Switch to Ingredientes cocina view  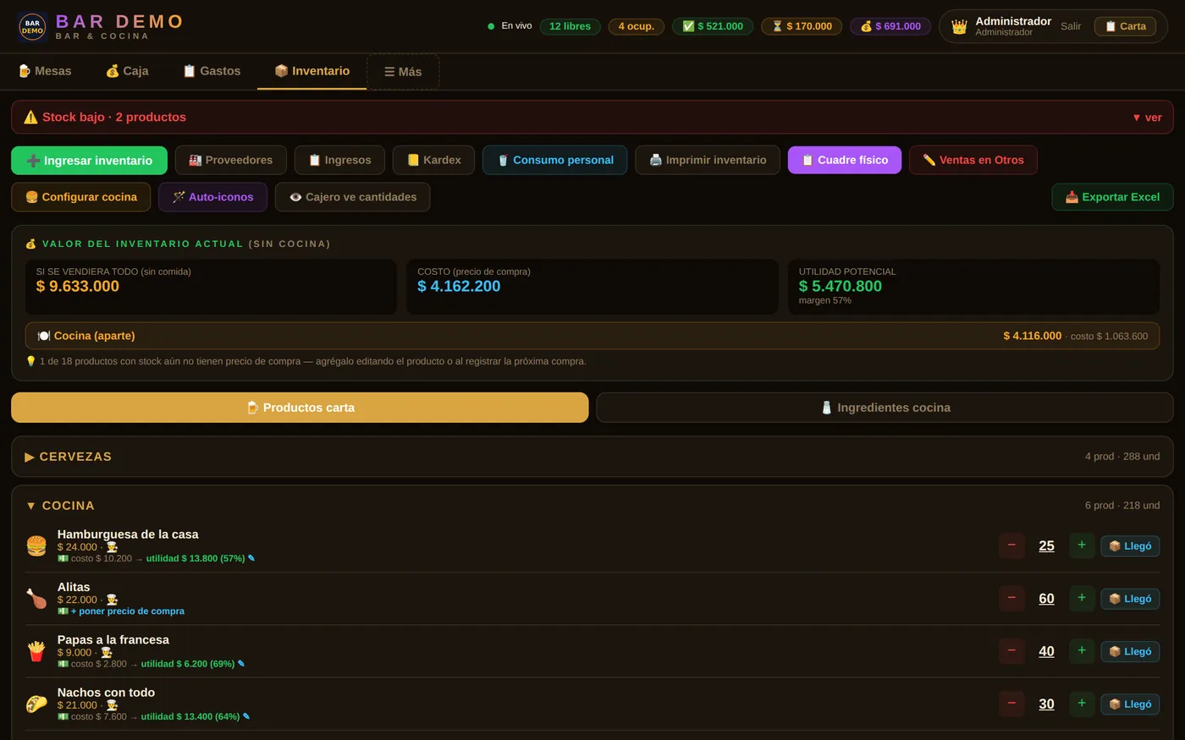point(885,408)
